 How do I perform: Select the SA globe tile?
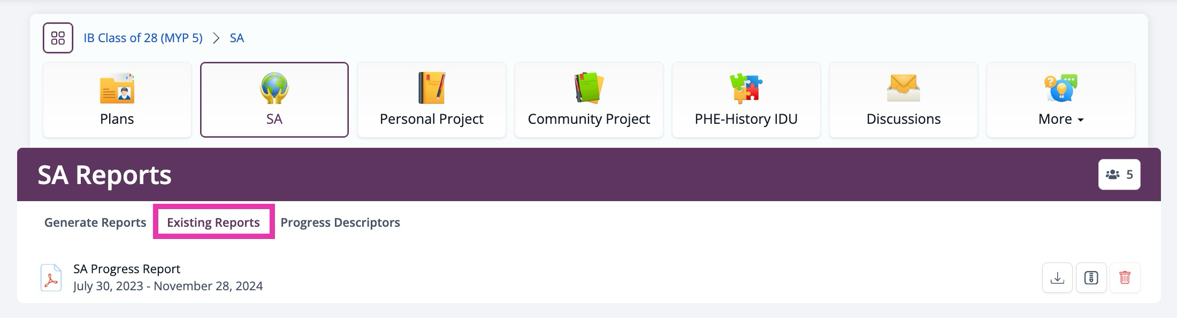274,100
